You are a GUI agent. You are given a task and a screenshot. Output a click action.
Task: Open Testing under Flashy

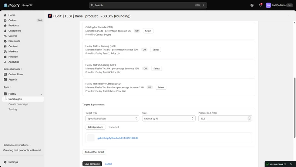13,109
